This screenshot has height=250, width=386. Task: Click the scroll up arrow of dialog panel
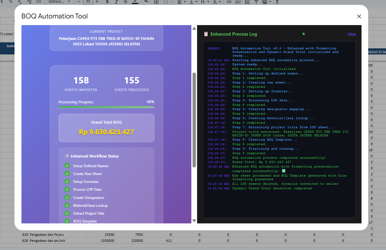point(194,28)
